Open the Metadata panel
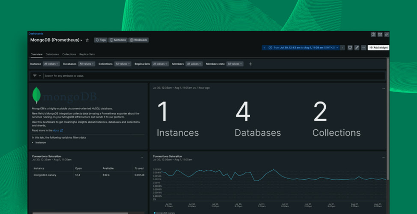This screenshot has height=214, width=417. pyautogui.click(x=118, y=40)
